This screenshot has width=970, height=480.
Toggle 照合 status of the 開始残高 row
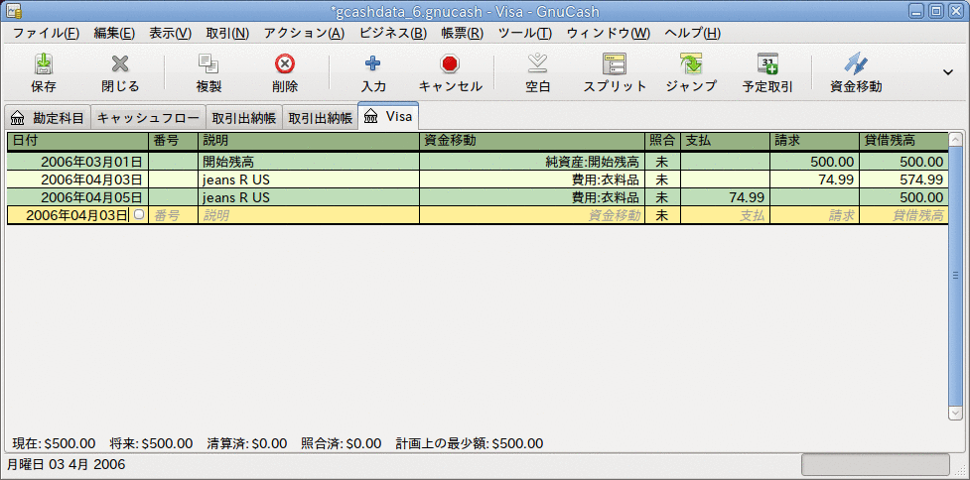pos(662,163)
